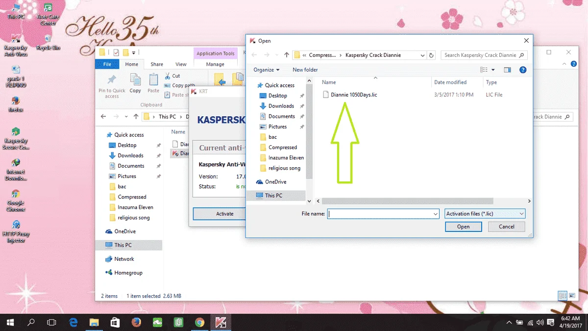This screenshot has width=588, height=331.
Task: Open taskbar search magnifier
Action: coord(31,322)
